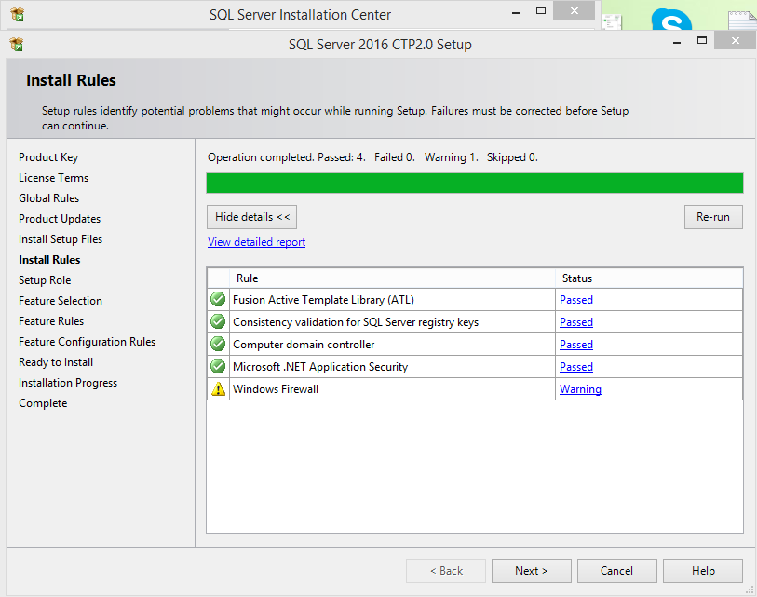Viewport: 757px width, 597px height.
Task: Close the SQL Server 2016 Setup window
Action: click(x=735, y=41)
